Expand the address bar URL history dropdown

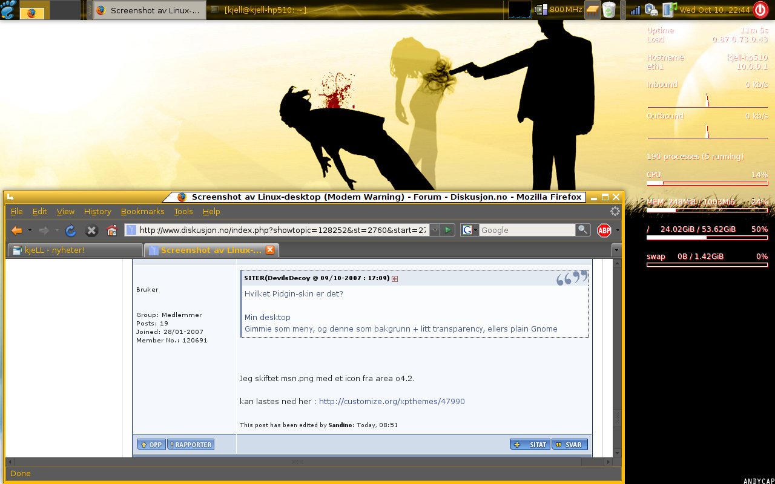click(434, 230)
